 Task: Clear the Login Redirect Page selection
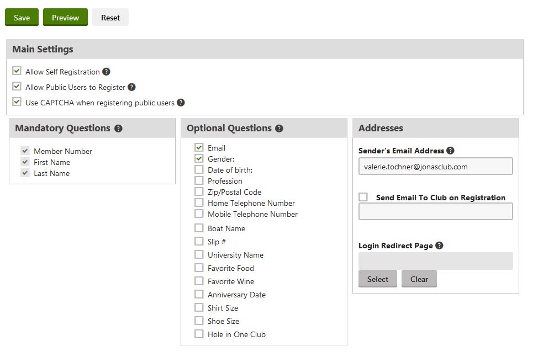[419, 279]
